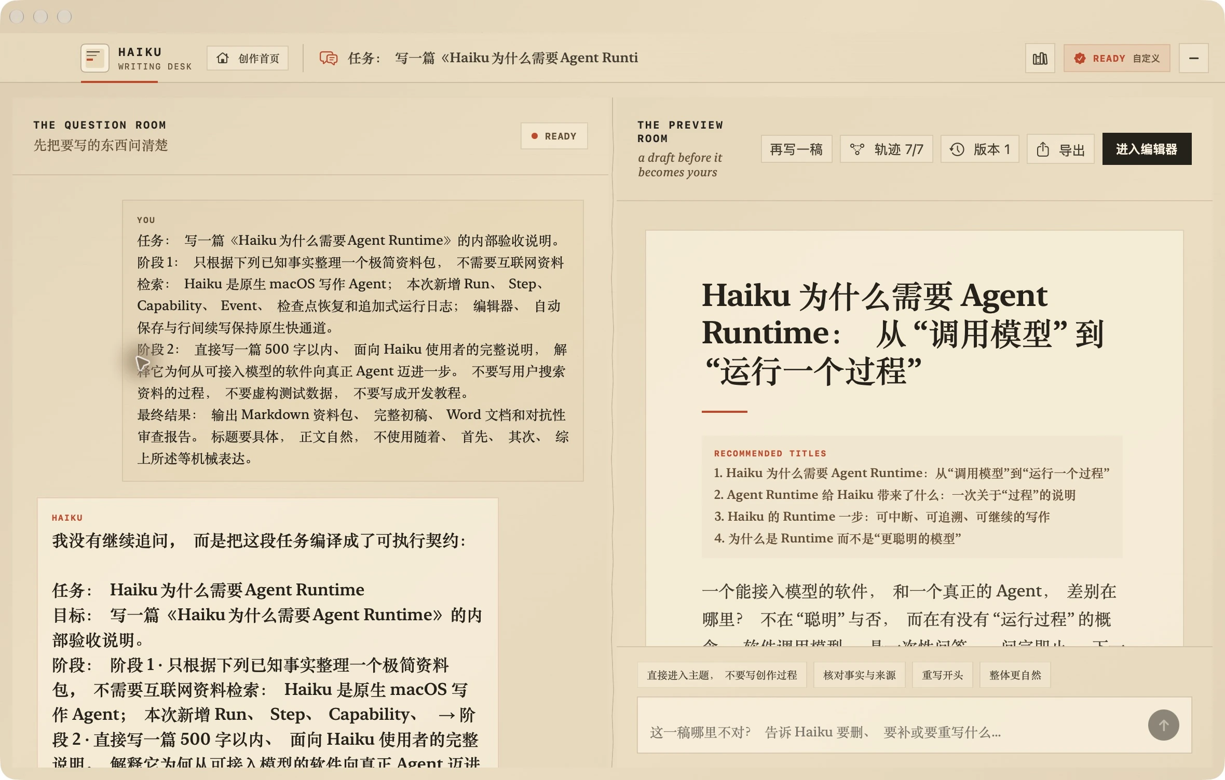This screenshot has height=780, width=1225.
Task: Click the chat bubbles task icon
Action: pos(328,58)
